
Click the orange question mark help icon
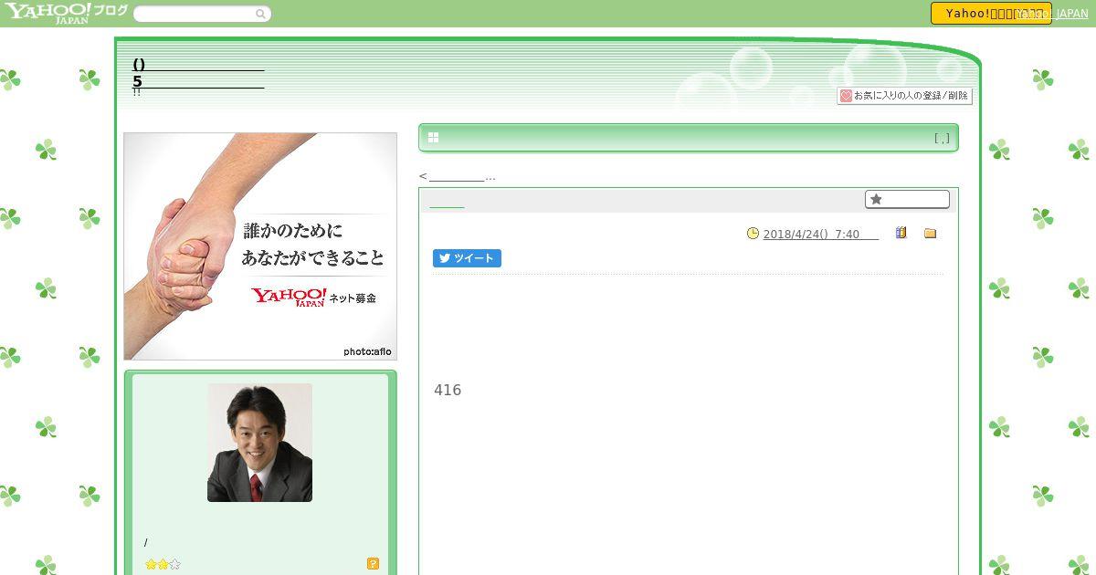point(373,564)
